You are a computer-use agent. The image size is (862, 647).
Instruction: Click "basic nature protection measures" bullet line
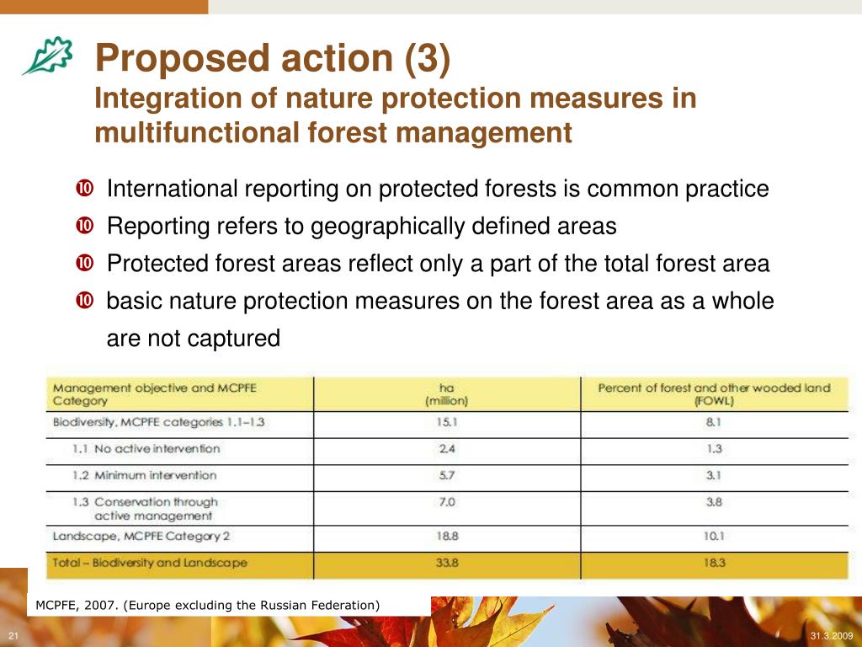point(439,301)
